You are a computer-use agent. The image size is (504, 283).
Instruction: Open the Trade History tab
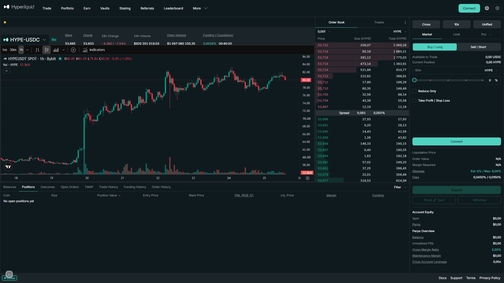pyautogui.click(x=109, y=187)
